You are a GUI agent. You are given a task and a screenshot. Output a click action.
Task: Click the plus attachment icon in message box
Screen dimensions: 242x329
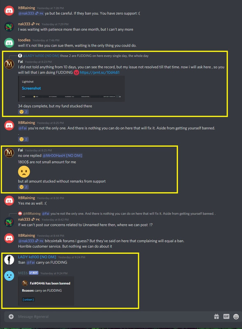click(11, 316)
